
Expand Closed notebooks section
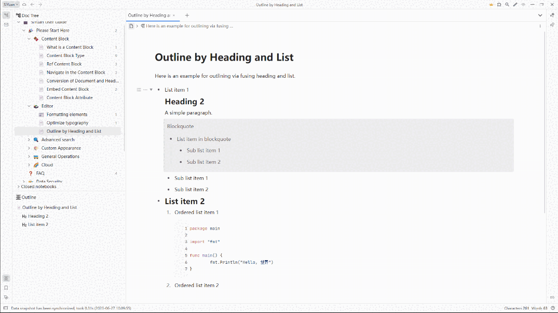coord(19,187)
